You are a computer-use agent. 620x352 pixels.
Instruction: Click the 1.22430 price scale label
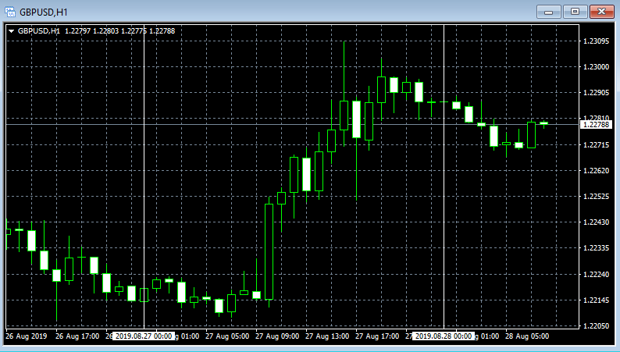tap(596, 222)
